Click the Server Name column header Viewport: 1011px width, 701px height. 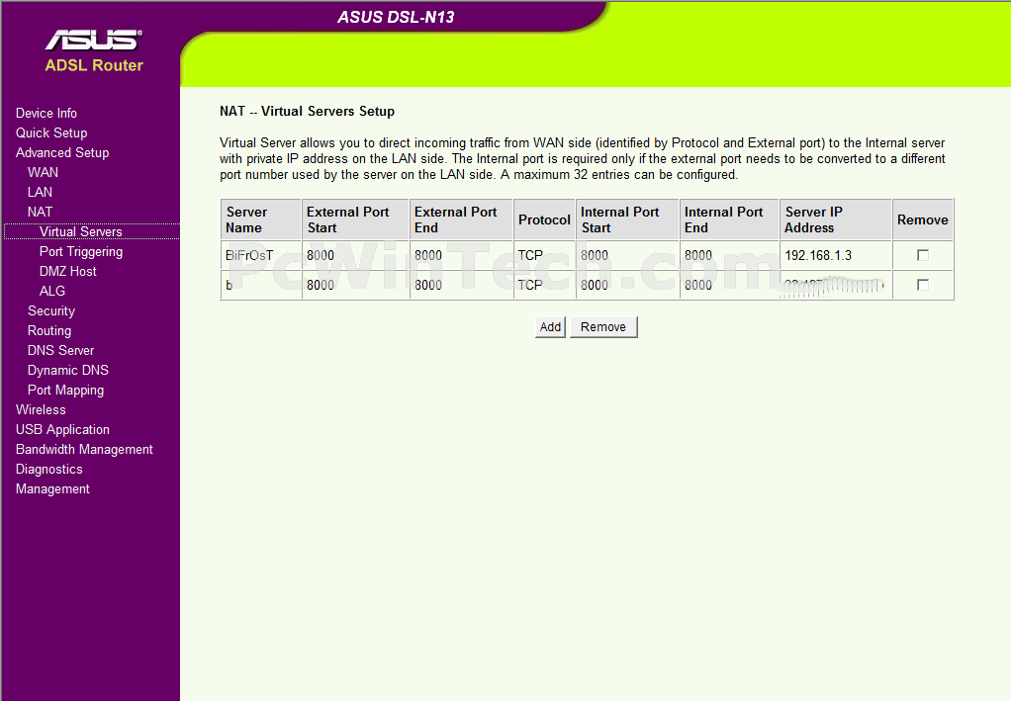261,219
